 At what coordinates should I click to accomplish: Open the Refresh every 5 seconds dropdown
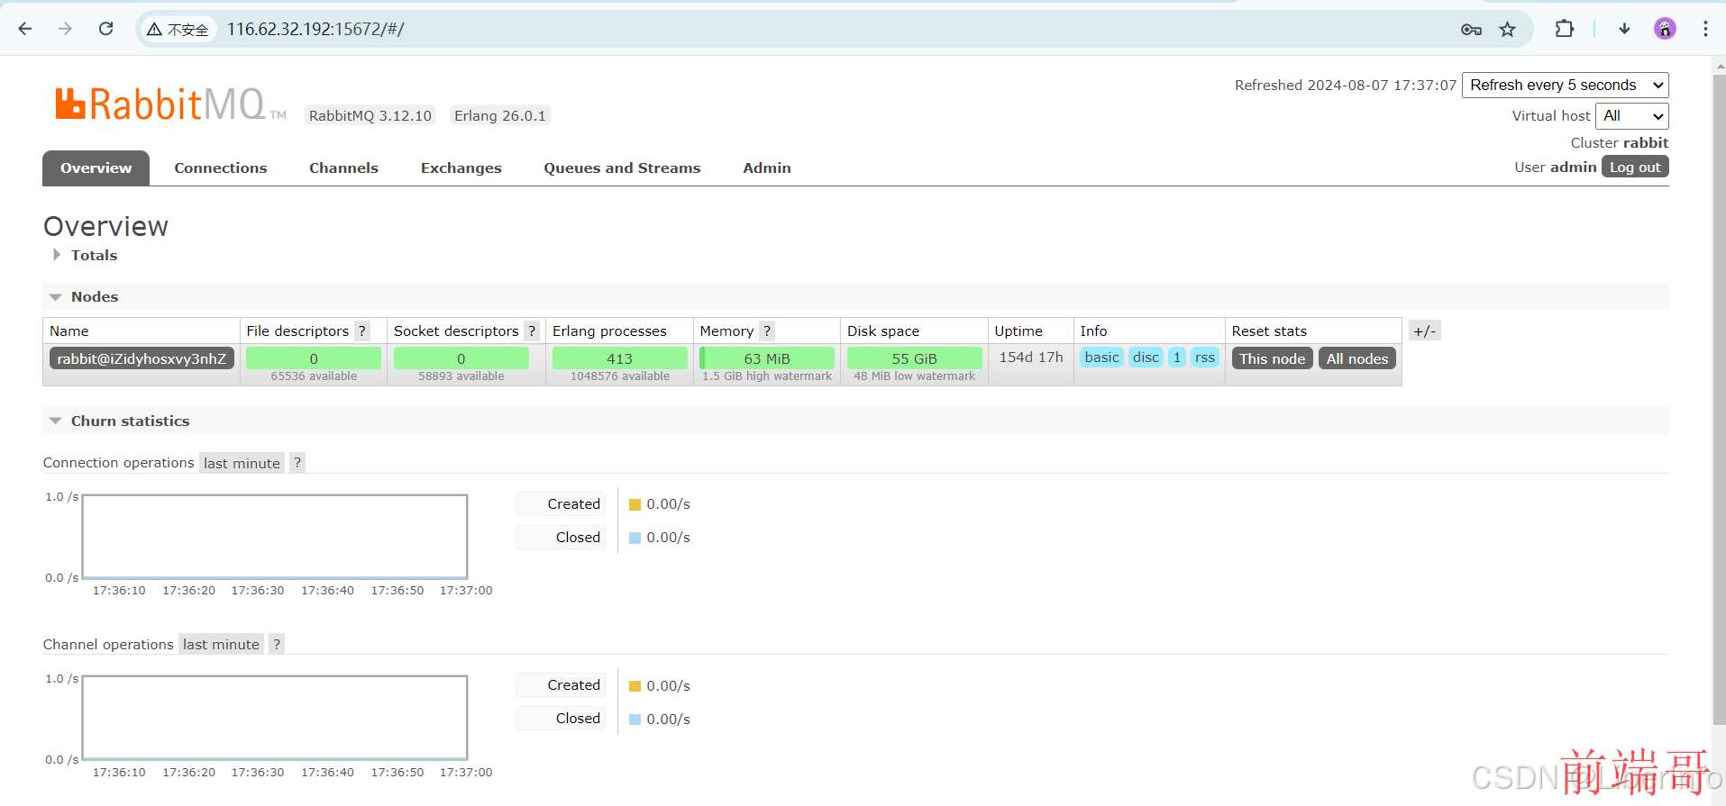click(x=1566, y=85)
